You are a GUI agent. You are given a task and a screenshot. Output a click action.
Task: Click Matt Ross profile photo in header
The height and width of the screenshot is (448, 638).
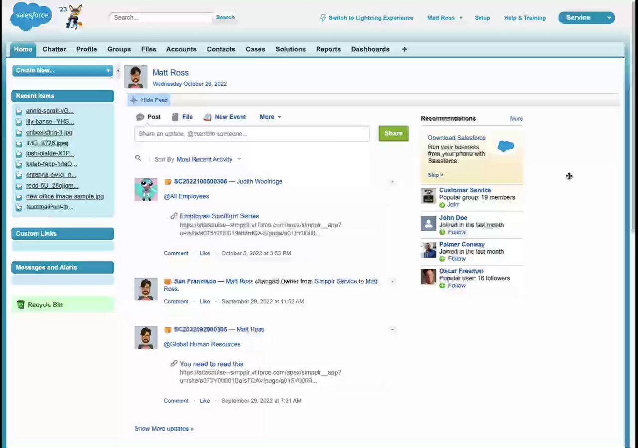pyautogui.click(x=136, y=77)
